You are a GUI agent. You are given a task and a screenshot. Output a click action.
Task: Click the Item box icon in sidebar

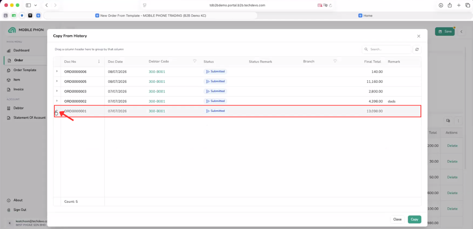[x=9, y=80]
